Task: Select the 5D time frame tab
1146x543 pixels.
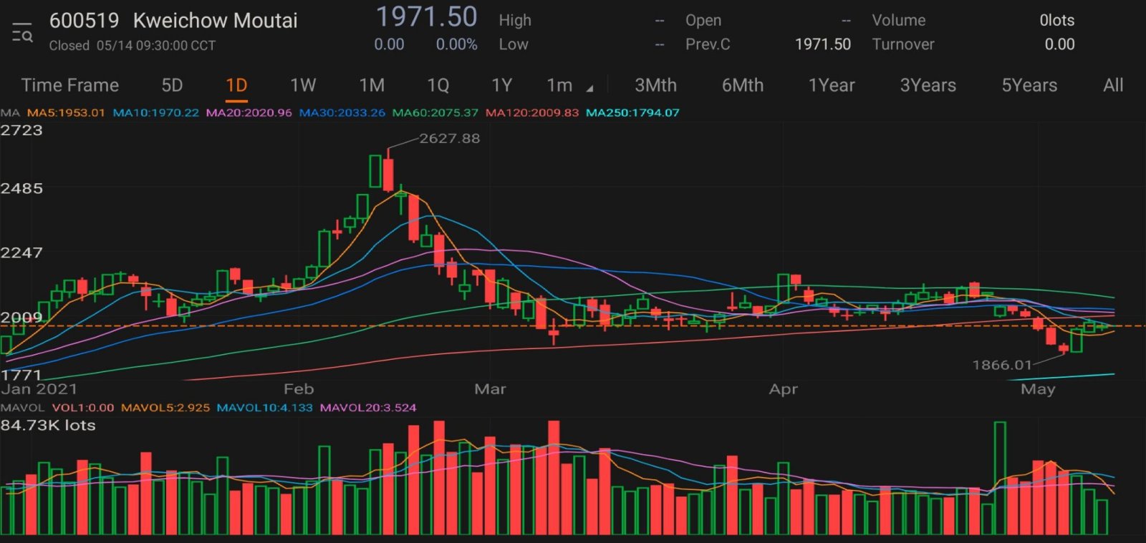Action: pyautogui.click(x=172, y=85)
